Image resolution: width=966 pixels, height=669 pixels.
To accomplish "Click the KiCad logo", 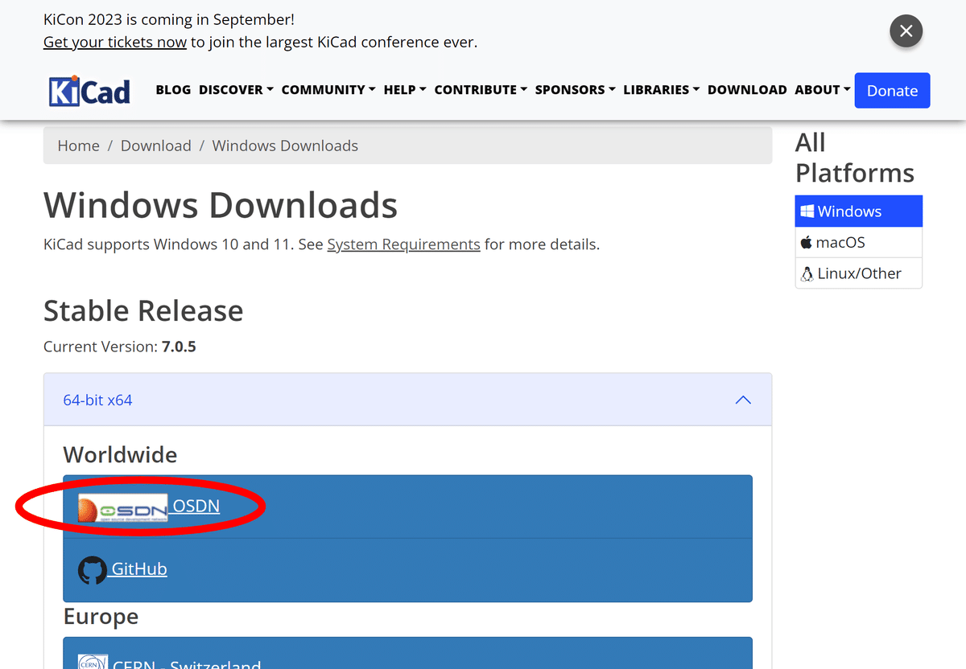I will tap(89, 90).
